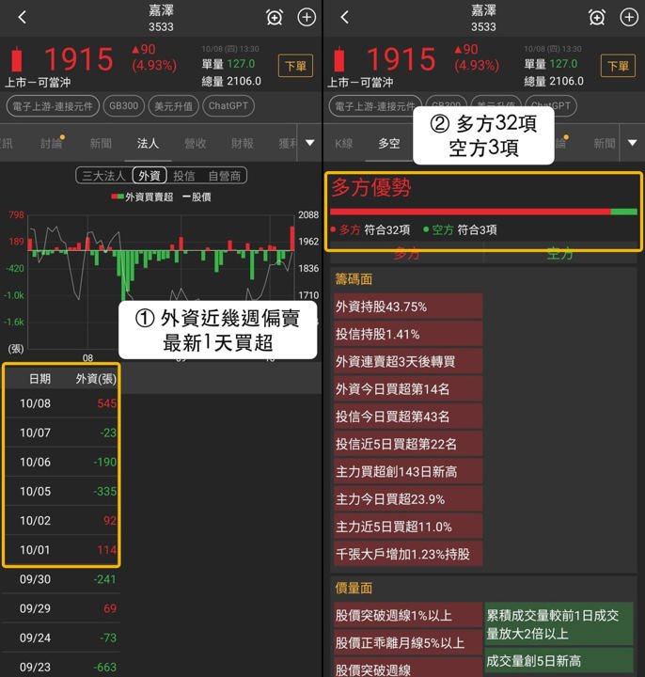
Task: Click the red/green 多空 ratio bar
Action: tap(483, 212)
